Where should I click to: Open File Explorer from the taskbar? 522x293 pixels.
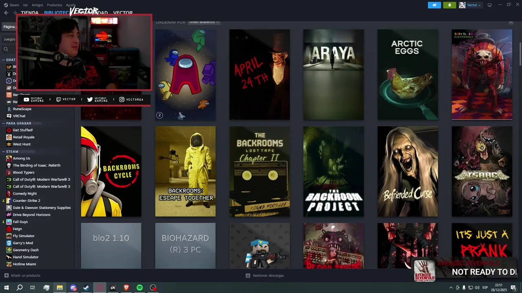(60, 288)
